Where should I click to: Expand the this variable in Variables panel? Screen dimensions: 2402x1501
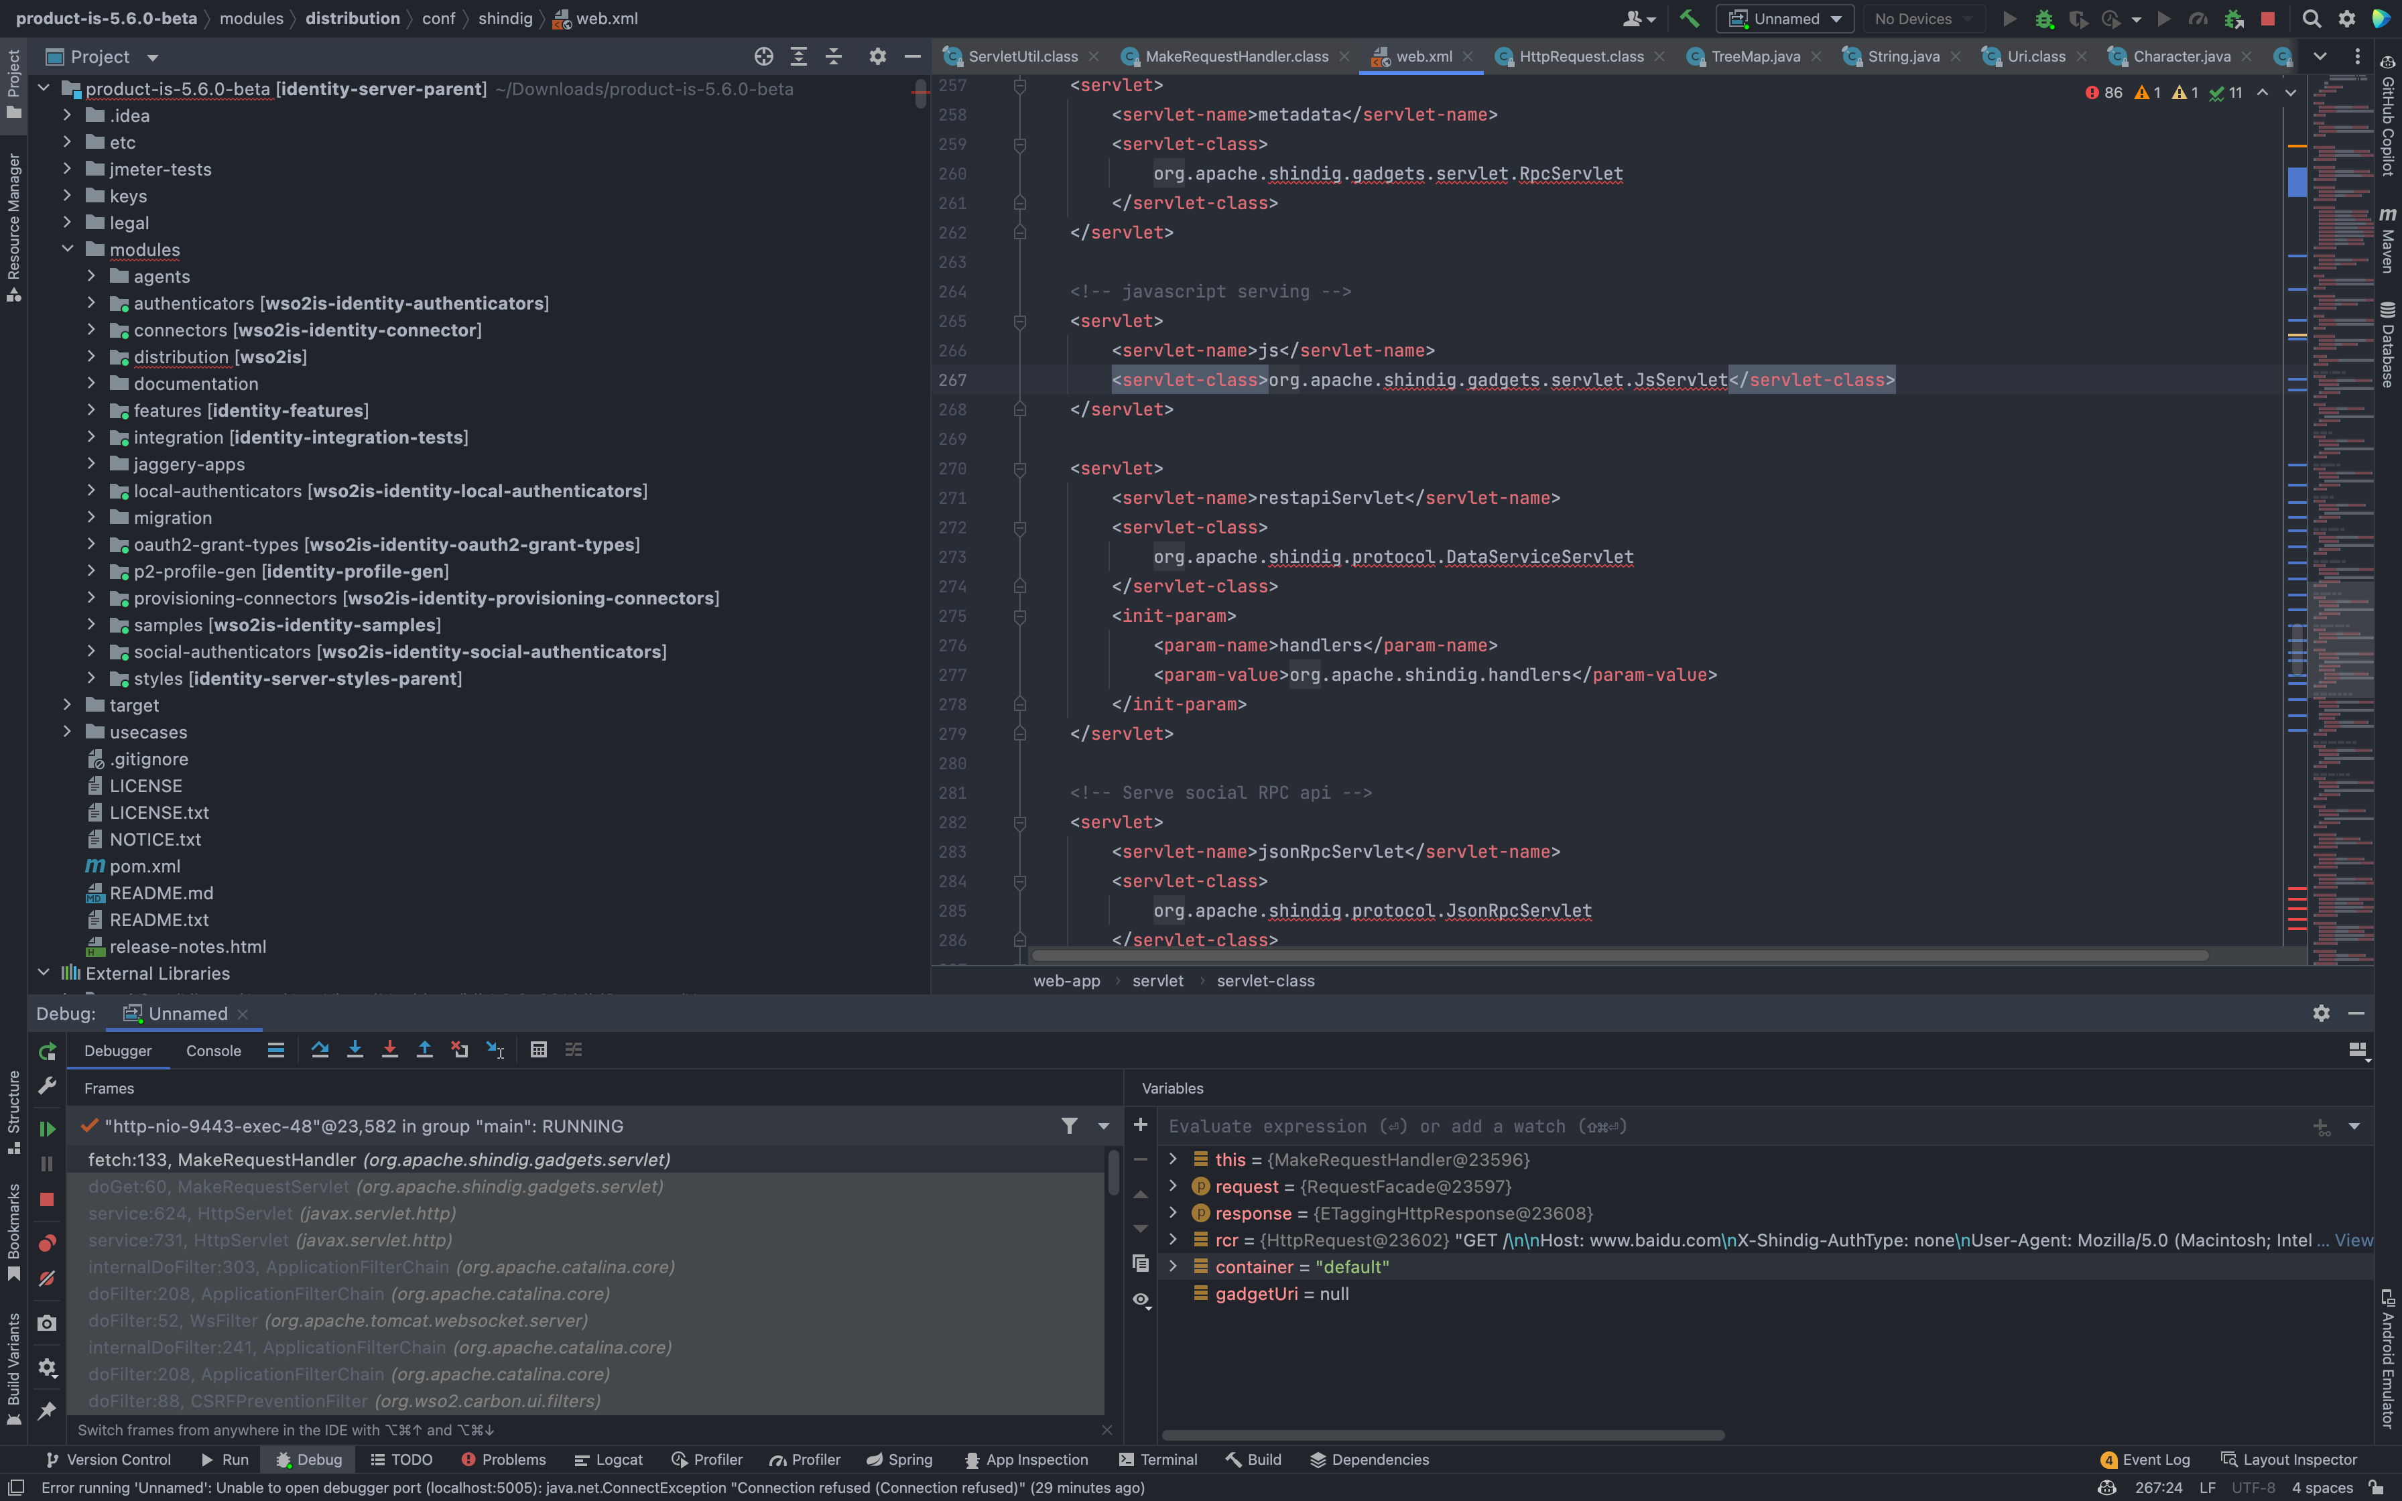click(1174, 1159)
